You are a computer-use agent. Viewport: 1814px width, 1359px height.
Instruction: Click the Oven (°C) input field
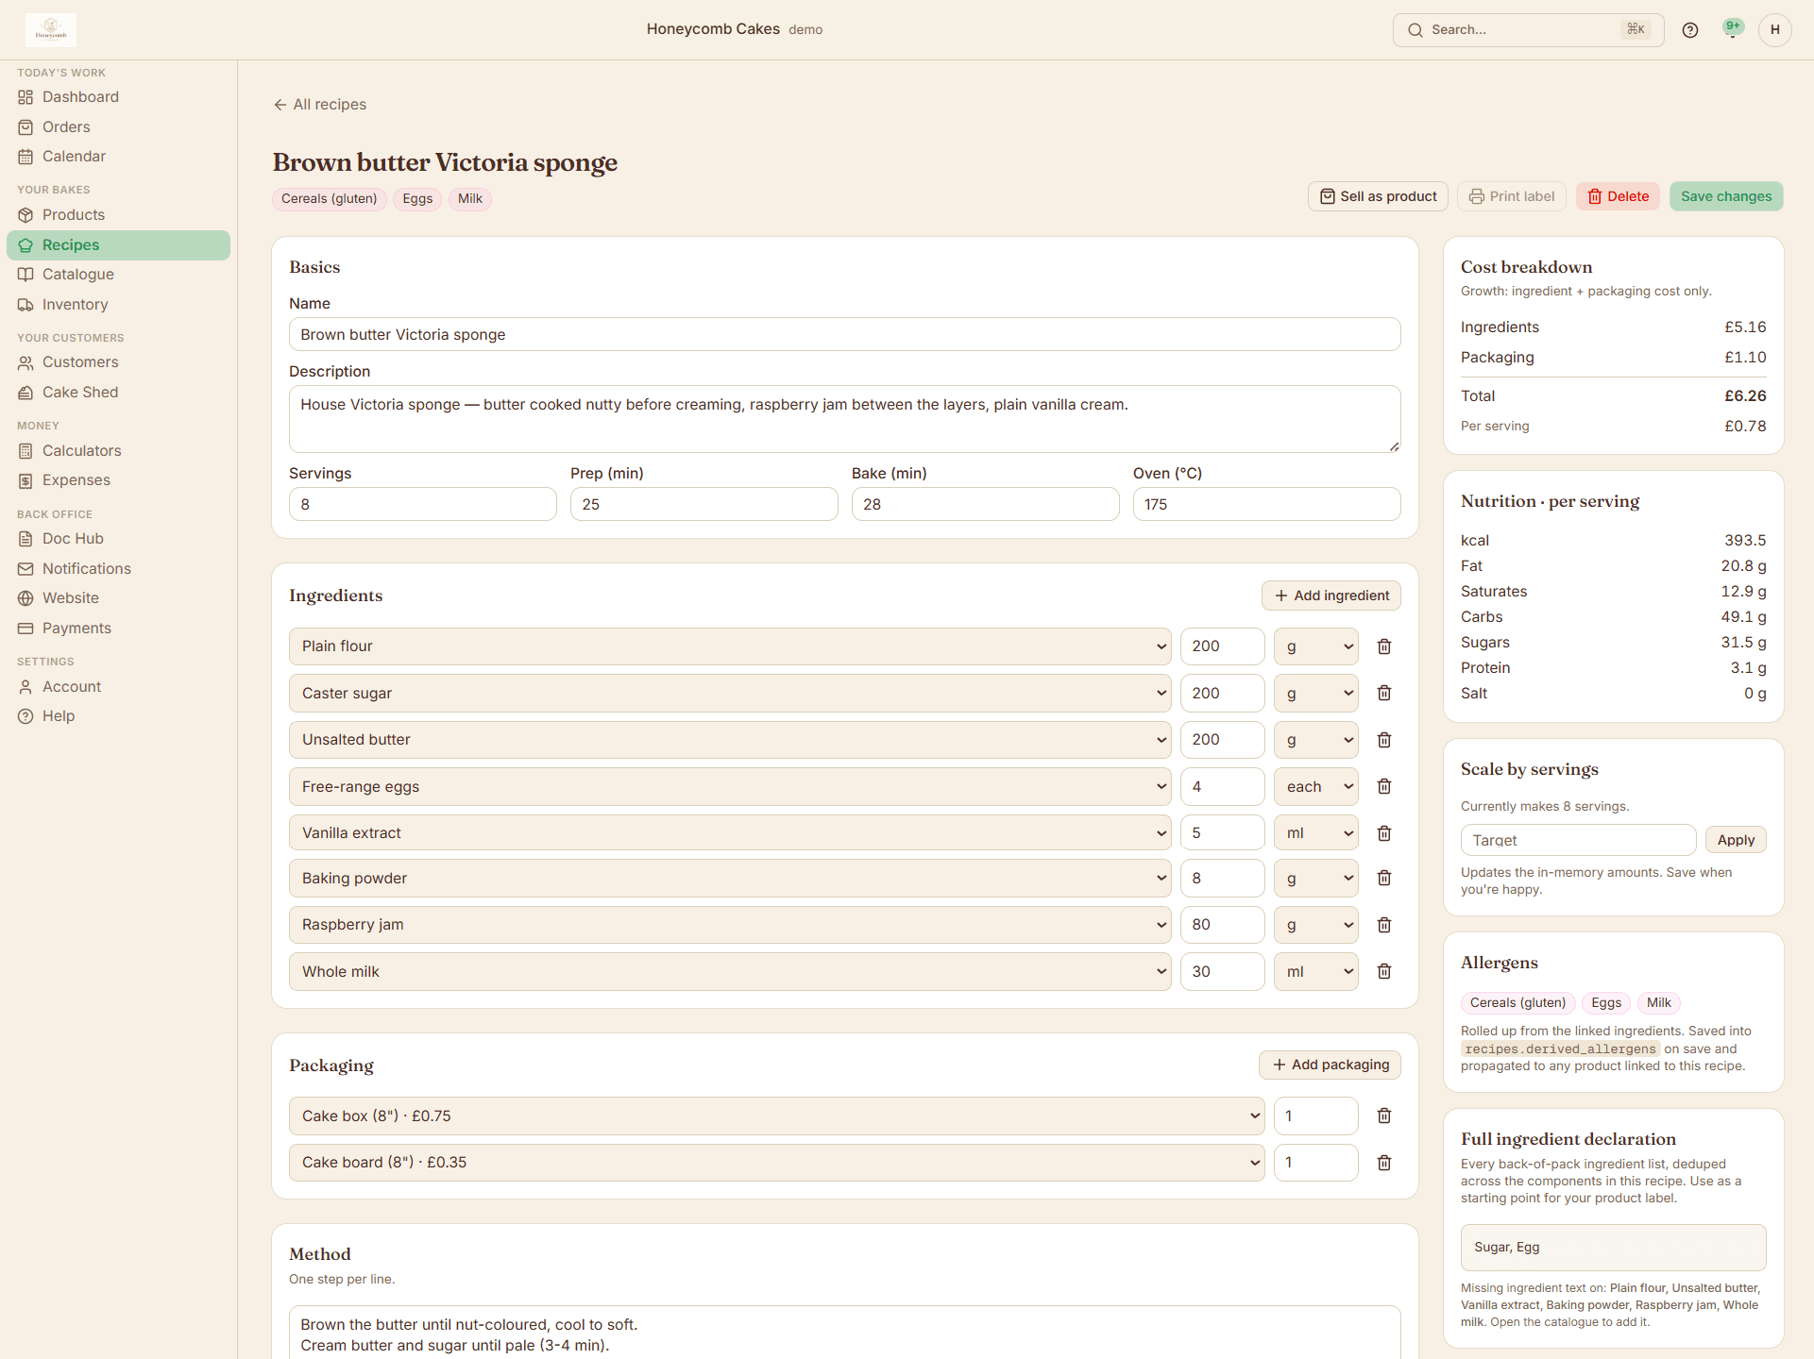coord(1267,504)
